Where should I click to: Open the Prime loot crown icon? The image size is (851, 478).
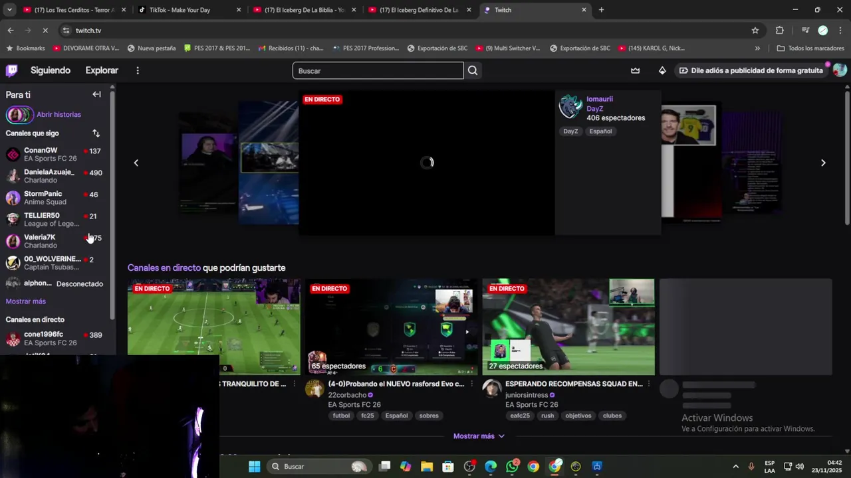click(x=636, y=70)
